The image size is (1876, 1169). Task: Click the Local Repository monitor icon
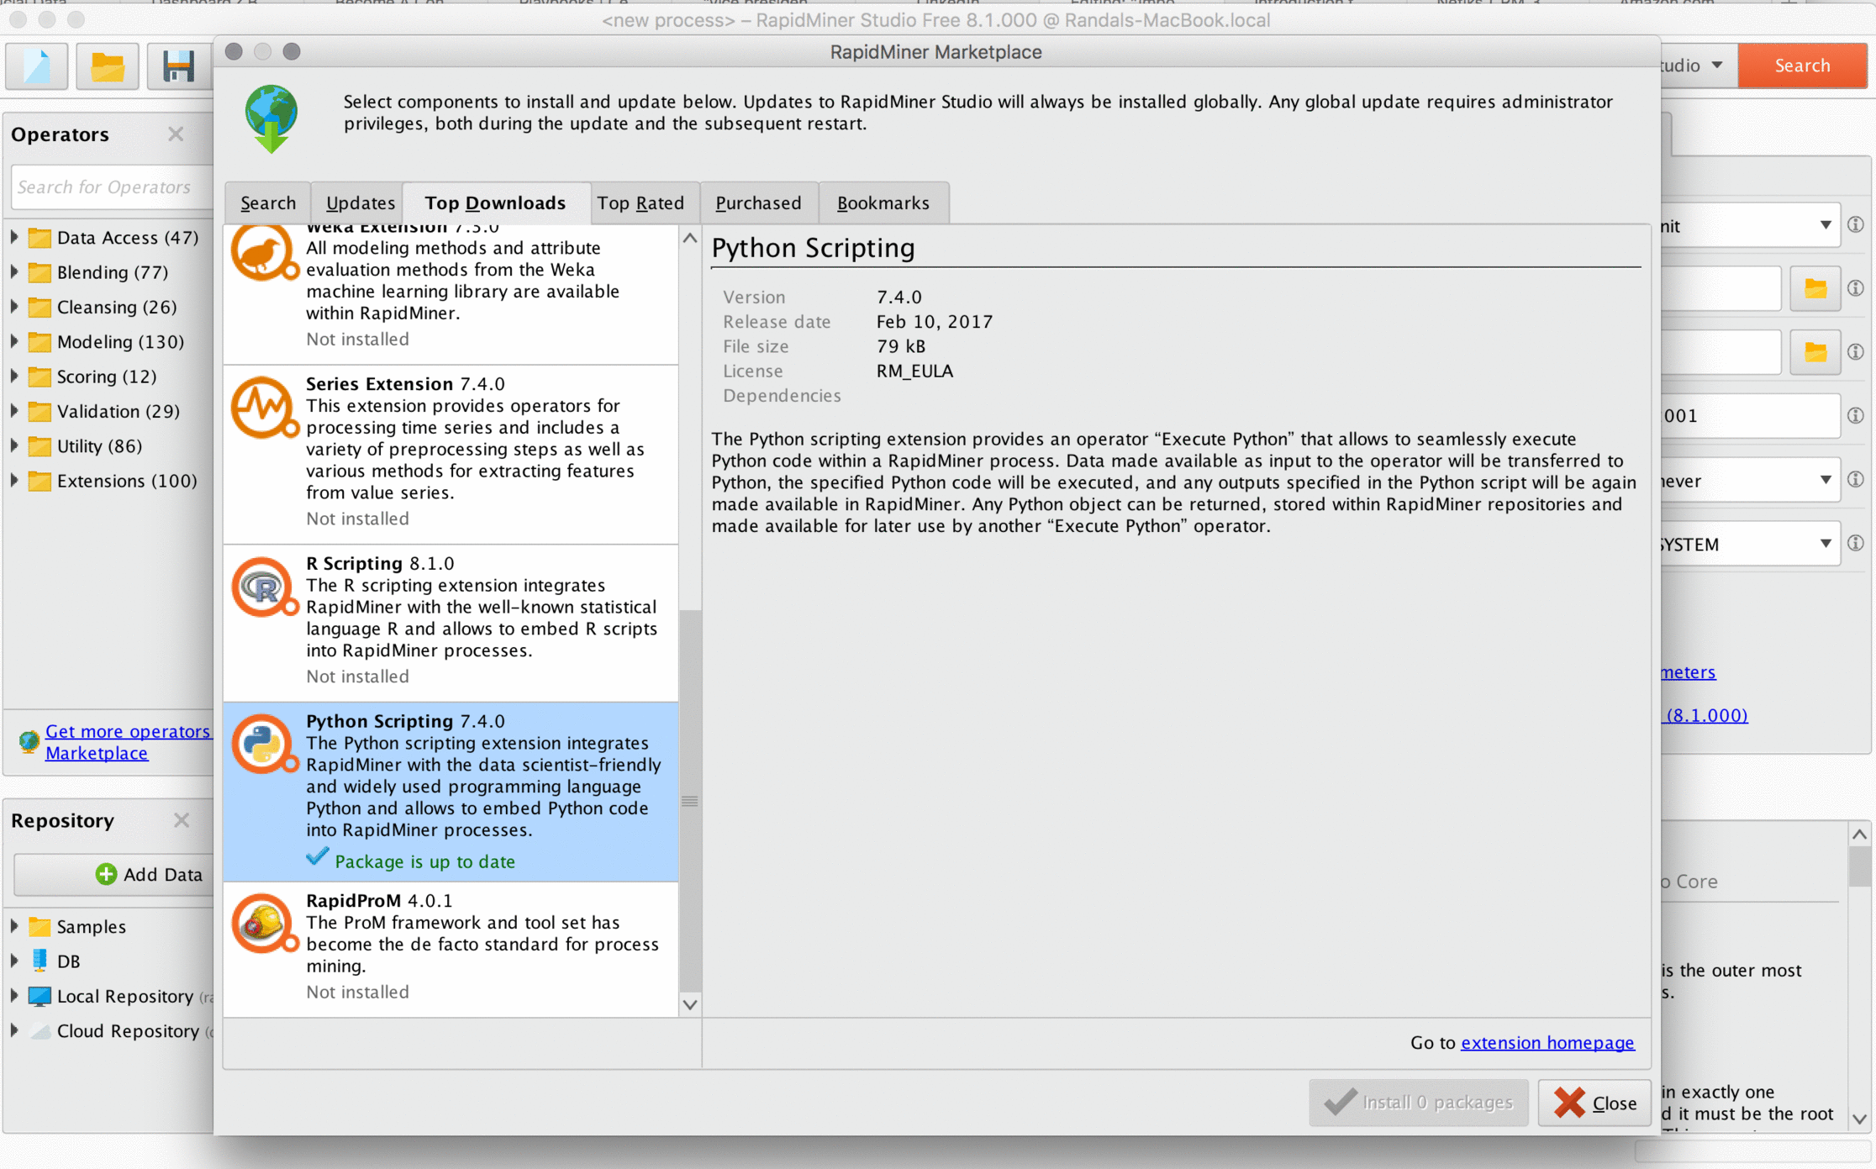(x=40, y=996)
